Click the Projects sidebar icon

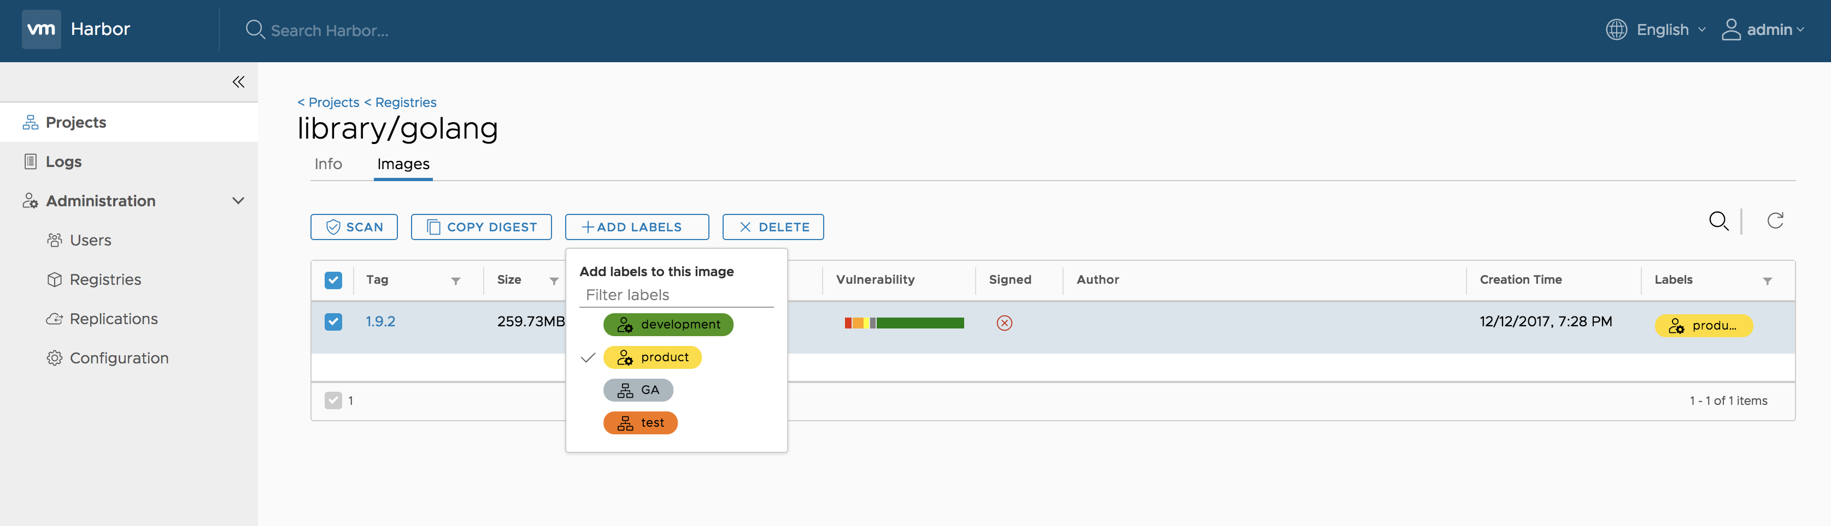(x=31, y=122)
